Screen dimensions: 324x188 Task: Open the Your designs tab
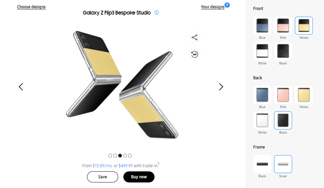click(x=212, y=7)
